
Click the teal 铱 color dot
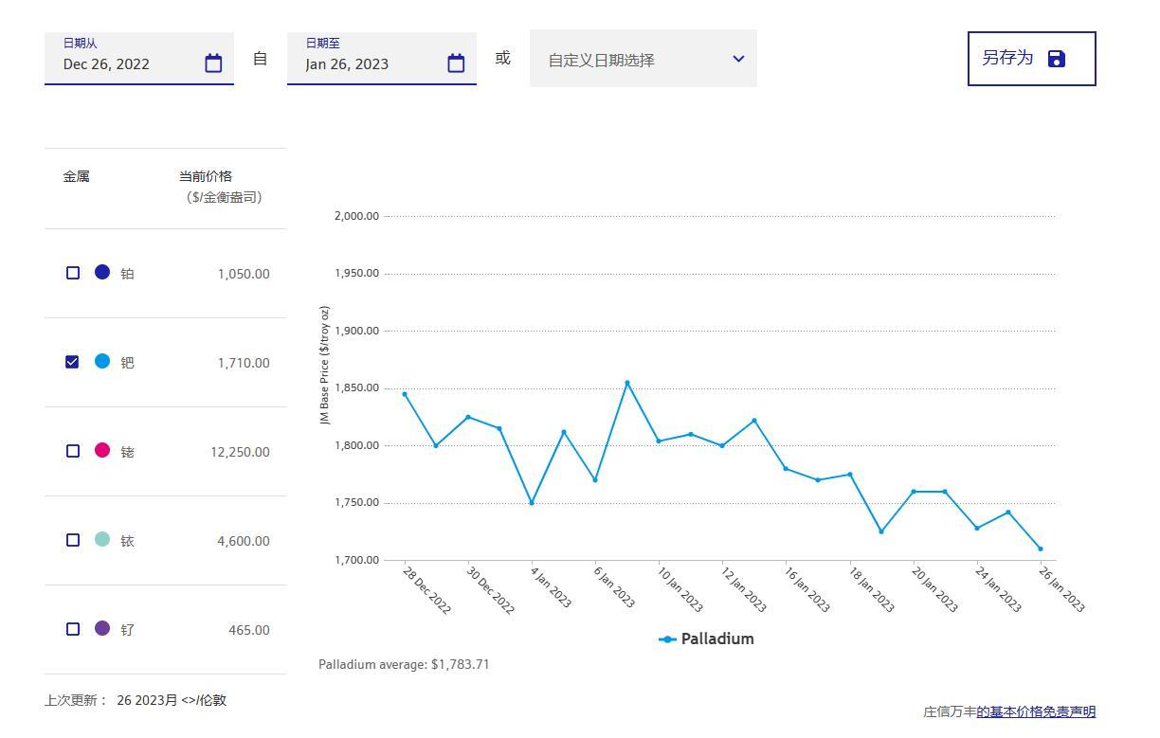102,540
